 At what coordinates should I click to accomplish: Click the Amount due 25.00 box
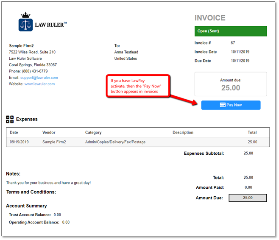231,84
